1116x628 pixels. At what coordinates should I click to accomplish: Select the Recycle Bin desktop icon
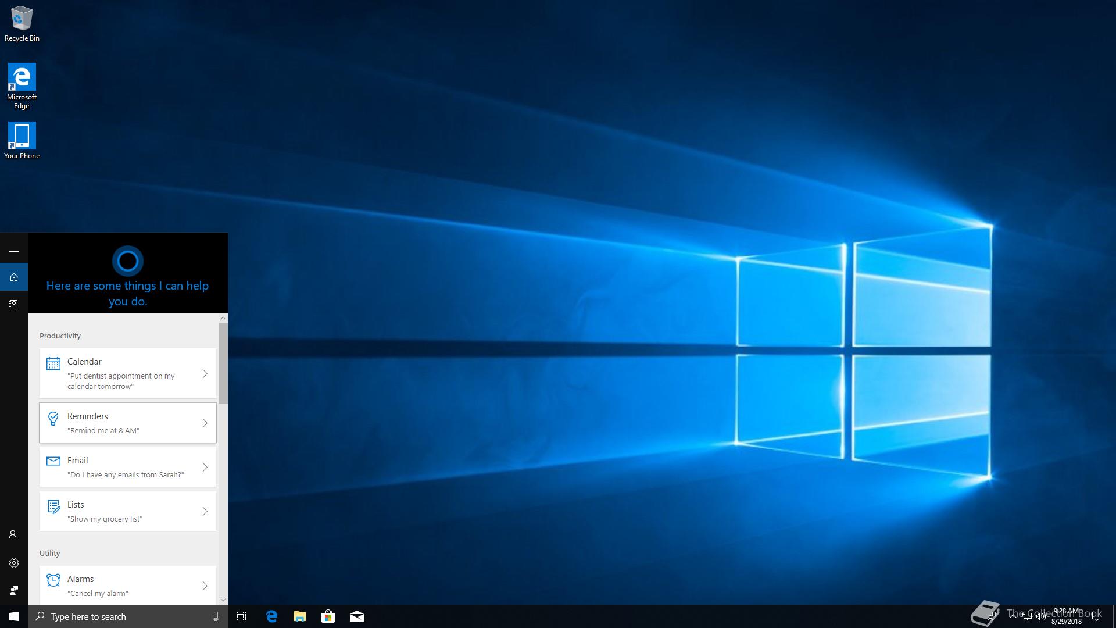[x=22, y=24]
